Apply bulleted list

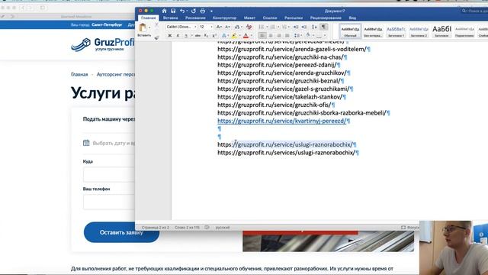[x=262, y=27]
